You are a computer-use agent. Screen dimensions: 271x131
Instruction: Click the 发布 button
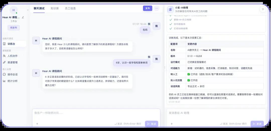coord(148,8)
